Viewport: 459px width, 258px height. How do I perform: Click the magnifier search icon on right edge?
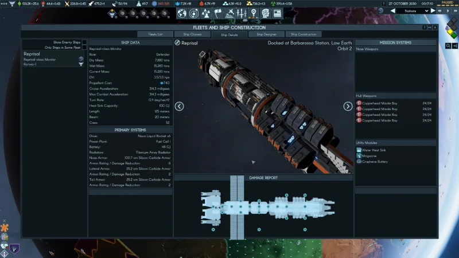(x=448, y=46)
